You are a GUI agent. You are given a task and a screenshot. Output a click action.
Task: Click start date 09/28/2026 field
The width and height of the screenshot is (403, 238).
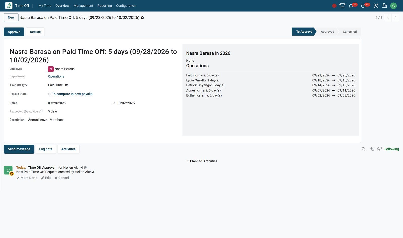tap(57, 103)
